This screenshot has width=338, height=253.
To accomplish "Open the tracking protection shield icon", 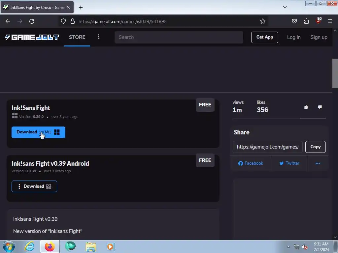I will pos(63,21).
